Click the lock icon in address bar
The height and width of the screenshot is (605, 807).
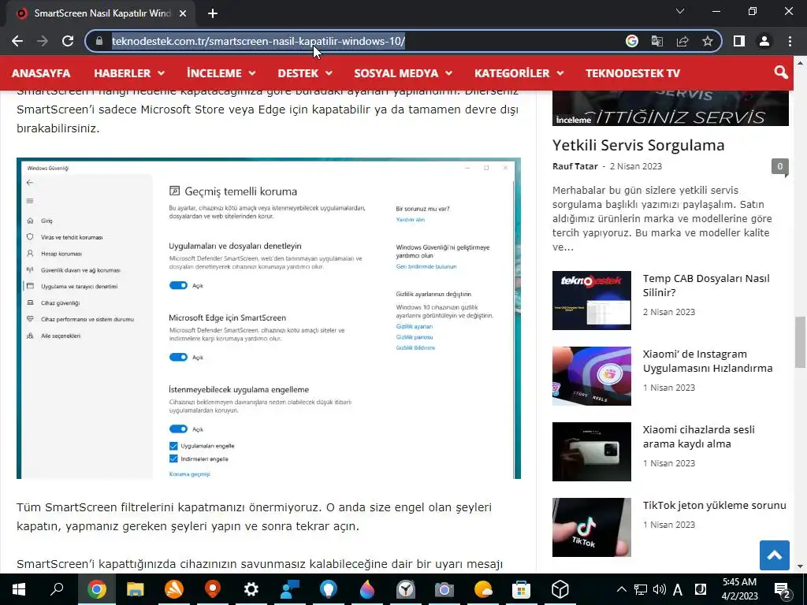tap(99, 41)
